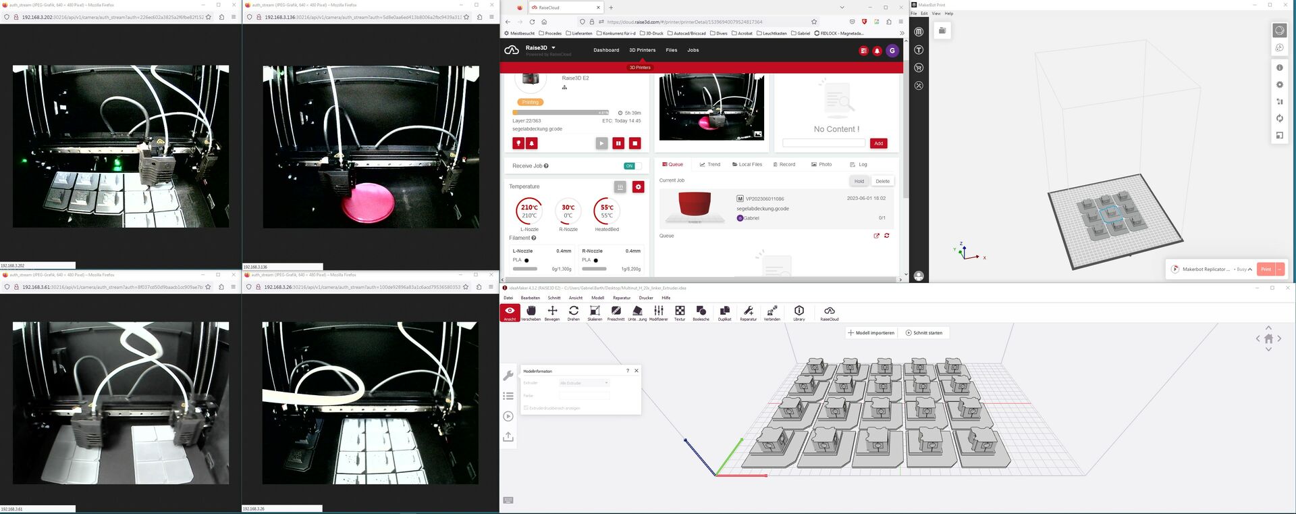
Task: Switch to the Local Files tab
Action: (747, 164)
